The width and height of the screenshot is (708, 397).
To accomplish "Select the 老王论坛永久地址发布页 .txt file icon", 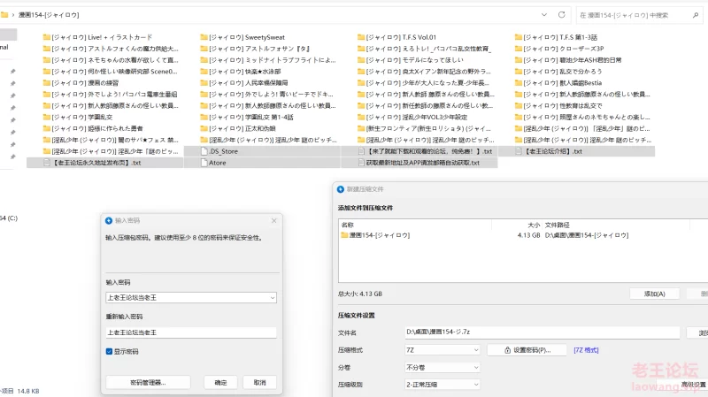I will pos(47,163).
